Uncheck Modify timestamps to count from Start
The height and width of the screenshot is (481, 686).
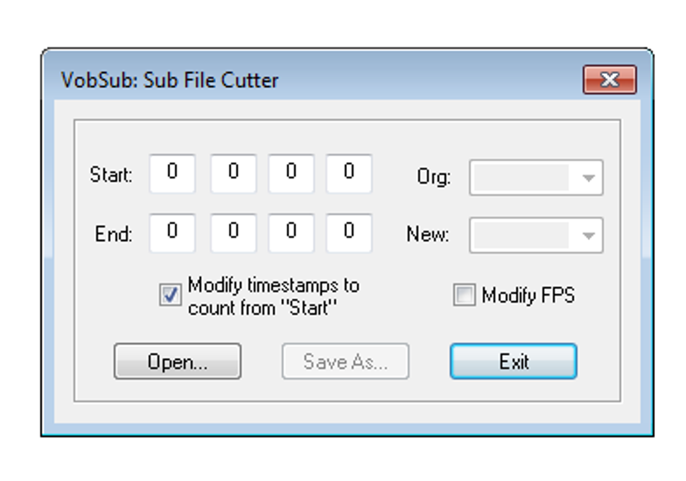pos(170,295)
